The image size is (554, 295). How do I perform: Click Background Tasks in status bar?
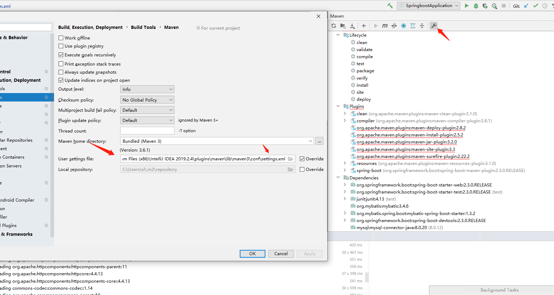(x=499, y=290)
